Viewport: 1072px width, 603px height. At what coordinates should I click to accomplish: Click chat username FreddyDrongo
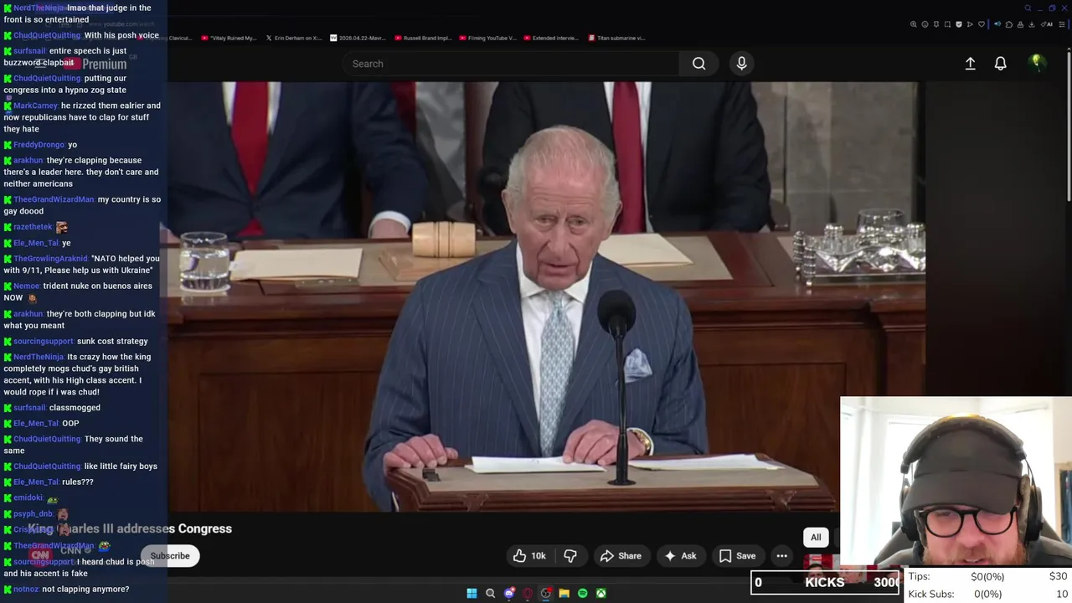pyautogui.click(x=39, y=145)
